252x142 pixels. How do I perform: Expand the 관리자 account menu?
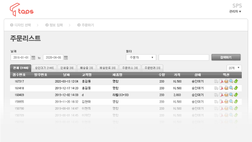(x=235, y=11)
